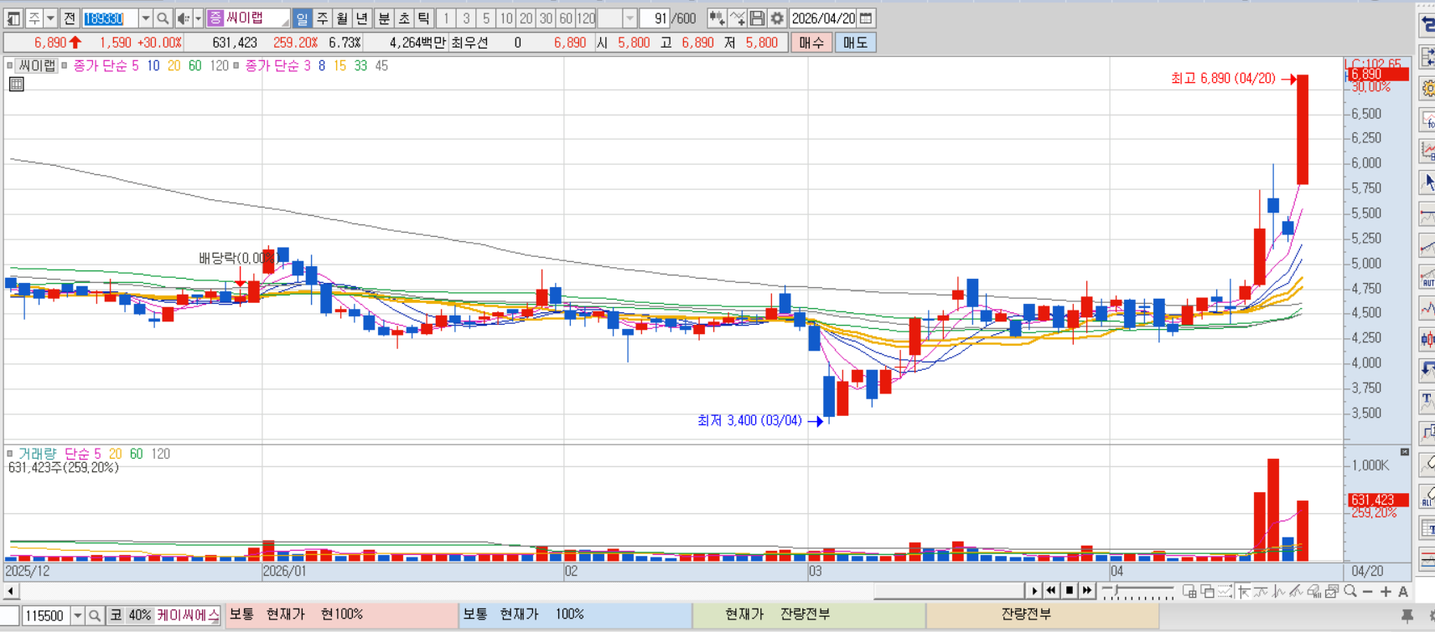Click the 코 market button at bottom
Screen dimensions: 1435x632
tap(116, 615)
